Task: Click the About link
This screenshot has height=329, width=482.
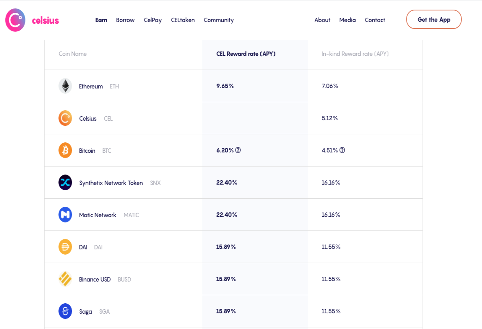Action: (322, 20)
